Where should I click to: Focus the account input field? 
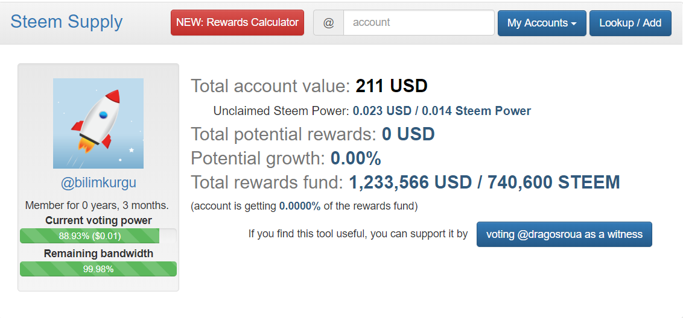(x=419, y=23)
